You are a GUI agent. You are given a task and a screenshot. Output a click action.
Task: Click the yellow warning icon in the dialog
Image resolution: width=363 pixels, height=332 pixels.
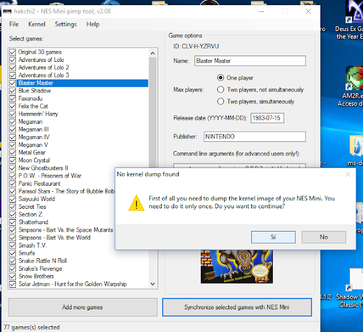pos(136,202)
